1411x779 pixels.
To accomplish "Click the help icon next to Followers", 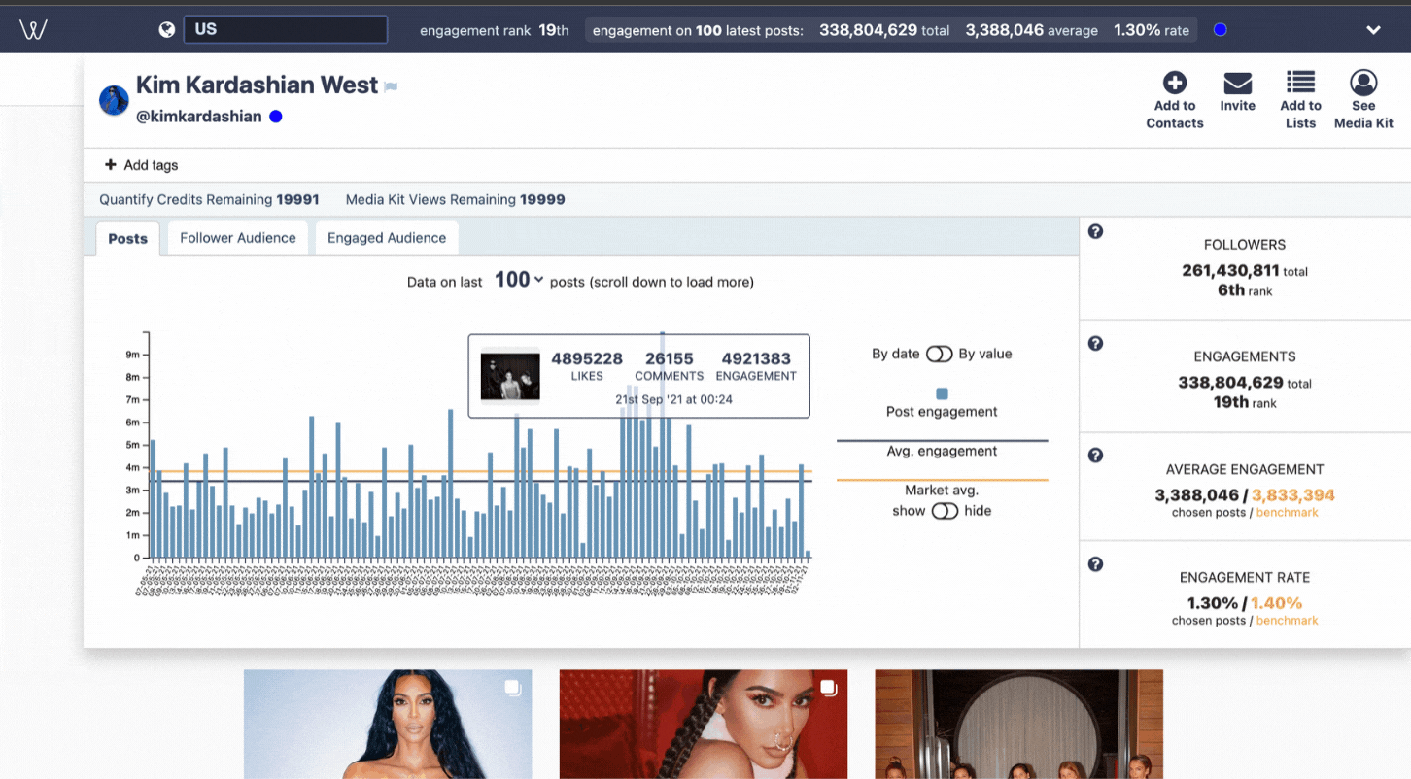I will tap(1095, 231).
